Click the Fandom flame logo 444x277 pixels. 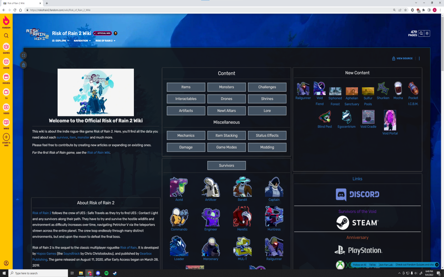click(6, 21)
